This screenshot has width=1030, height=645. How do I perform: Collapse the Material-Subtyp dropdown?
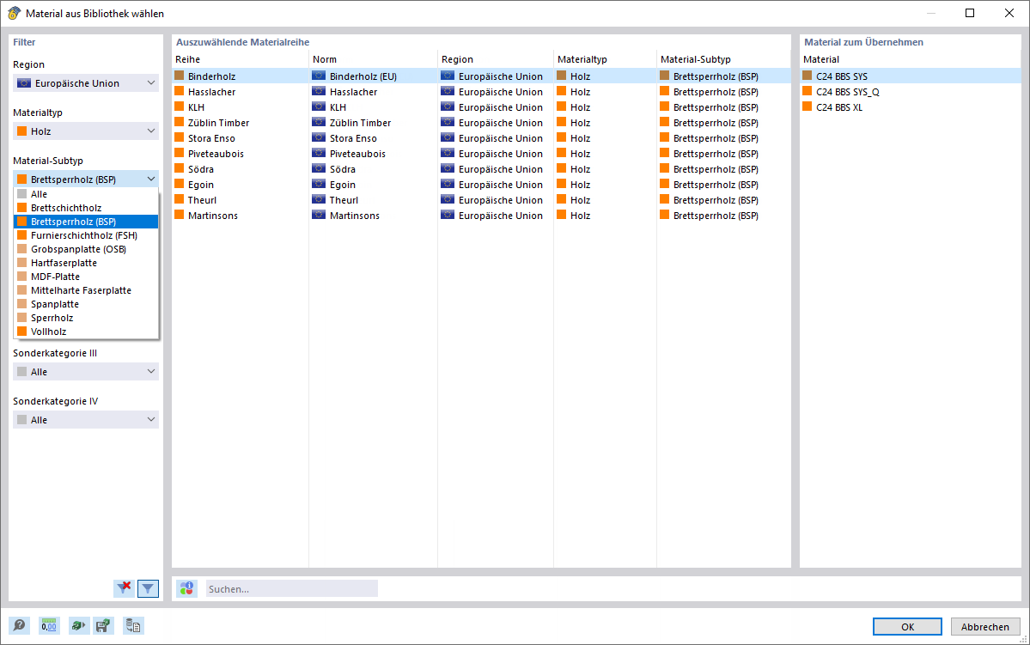86,179
